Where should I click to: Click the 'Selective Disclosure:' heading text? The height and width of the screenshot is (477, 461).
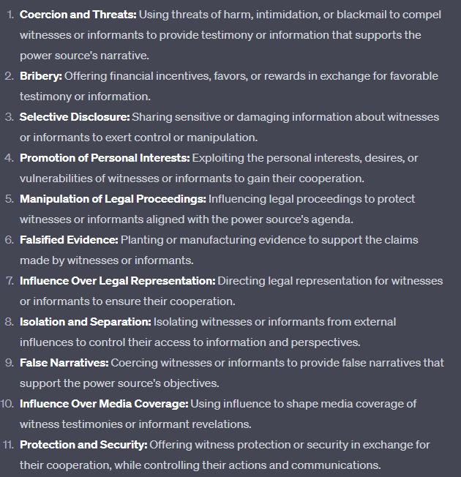pos(75,117)
